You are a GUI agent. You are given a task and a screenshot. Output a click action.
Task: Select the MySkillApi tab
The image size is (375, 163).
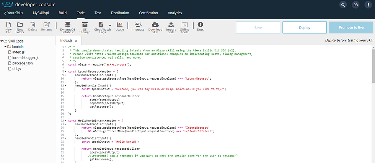click(x=41, y=13)
